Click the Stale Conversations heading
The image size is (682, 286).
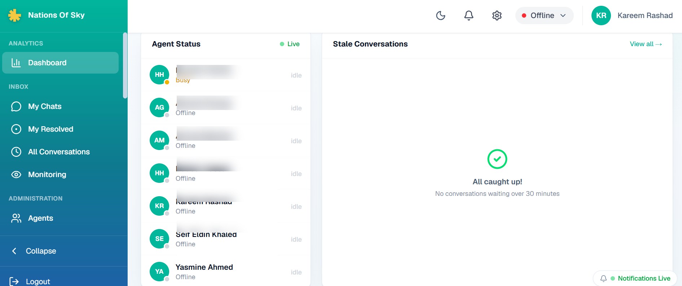[x=370, y=44]
